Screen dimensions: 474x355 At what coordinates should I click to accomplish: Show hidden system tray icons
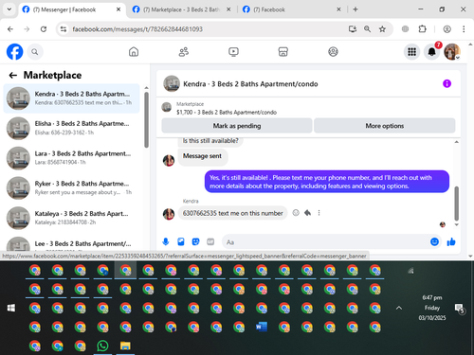click(x=399, y=308)
